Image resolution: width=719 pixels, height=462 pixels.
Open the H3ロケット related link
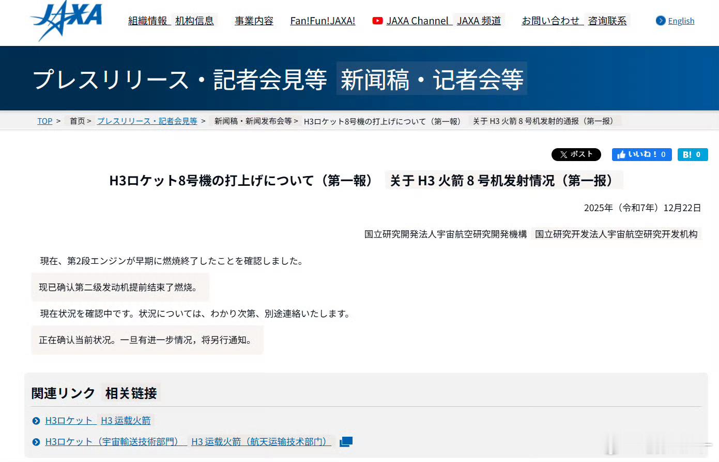68,420
